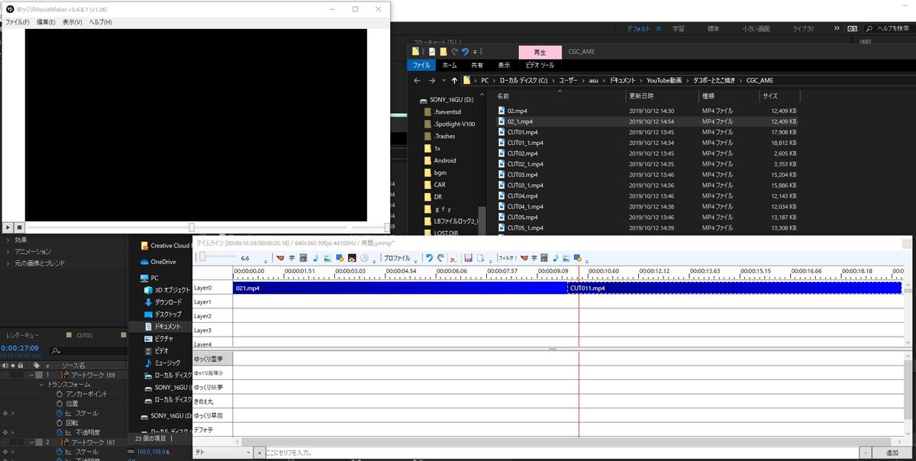Sort files by the 更新日時 column header

pyautogui.click(x=662, y=96)
